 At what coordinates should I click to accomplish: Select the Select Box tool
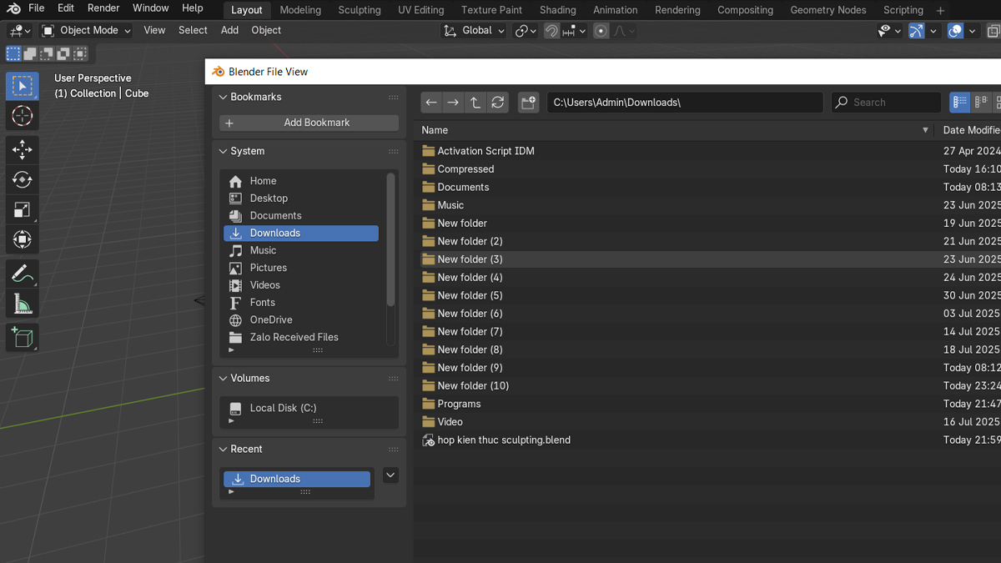[23, 86]
